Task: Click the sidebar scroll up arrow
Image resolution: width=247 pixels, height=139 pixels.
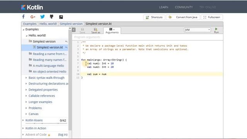Action: click(70, 28)
